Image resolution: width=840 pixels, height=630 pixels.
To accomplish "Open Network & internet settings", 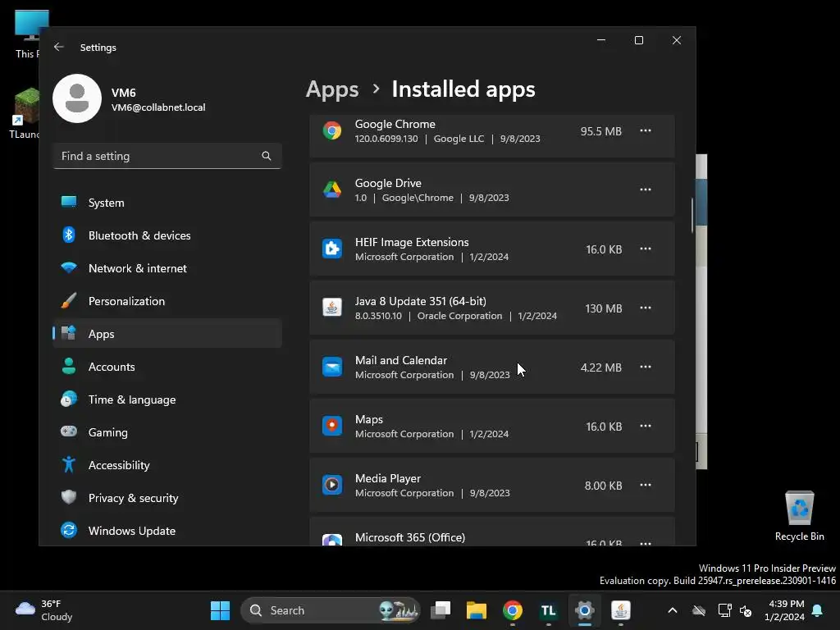I will coord(167,268).
